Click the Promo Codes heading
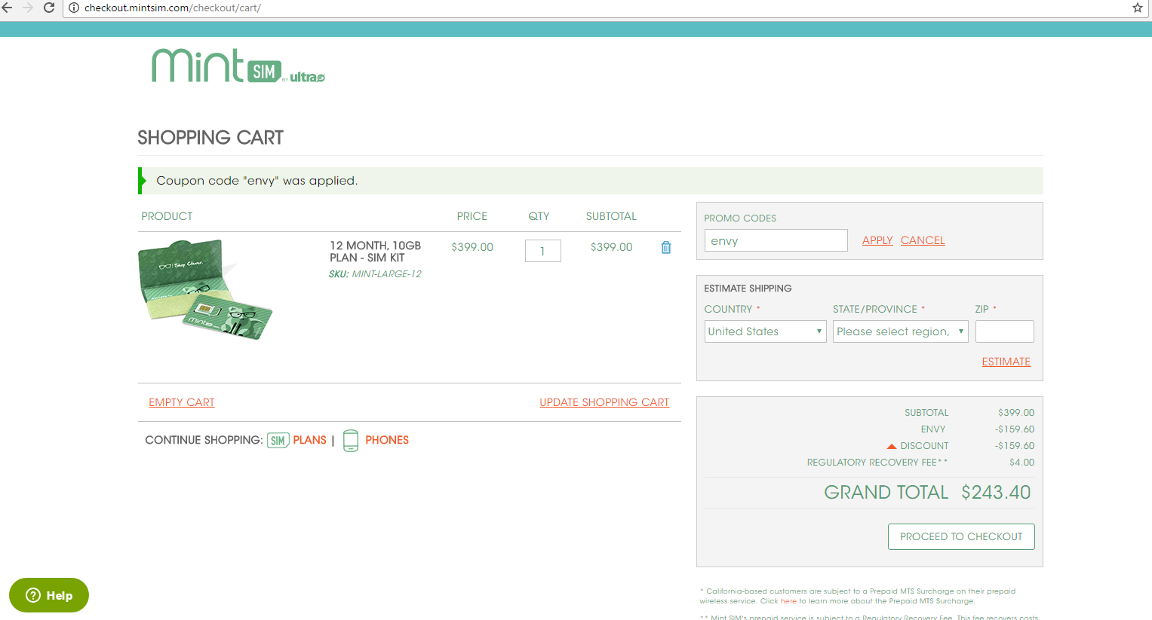The image size is (1152, 620). 740,218
